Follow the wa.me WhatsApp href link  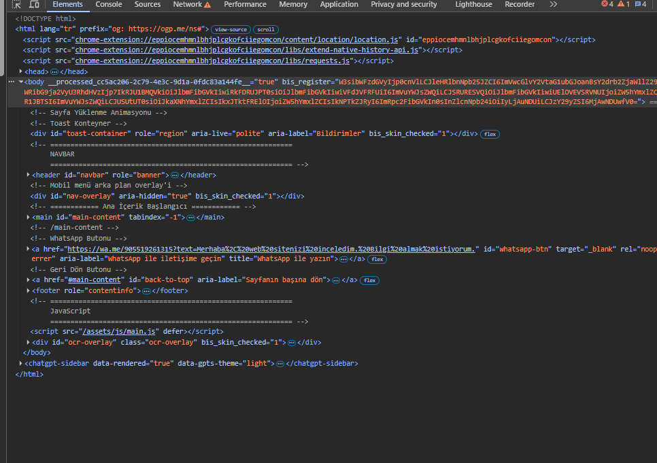click(x=272, y=249)
